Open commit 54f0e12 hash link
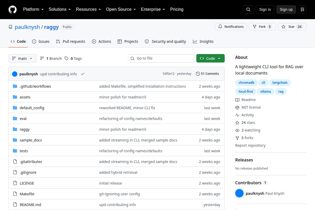The image size is (315, 210). click(x=169, y=74)
